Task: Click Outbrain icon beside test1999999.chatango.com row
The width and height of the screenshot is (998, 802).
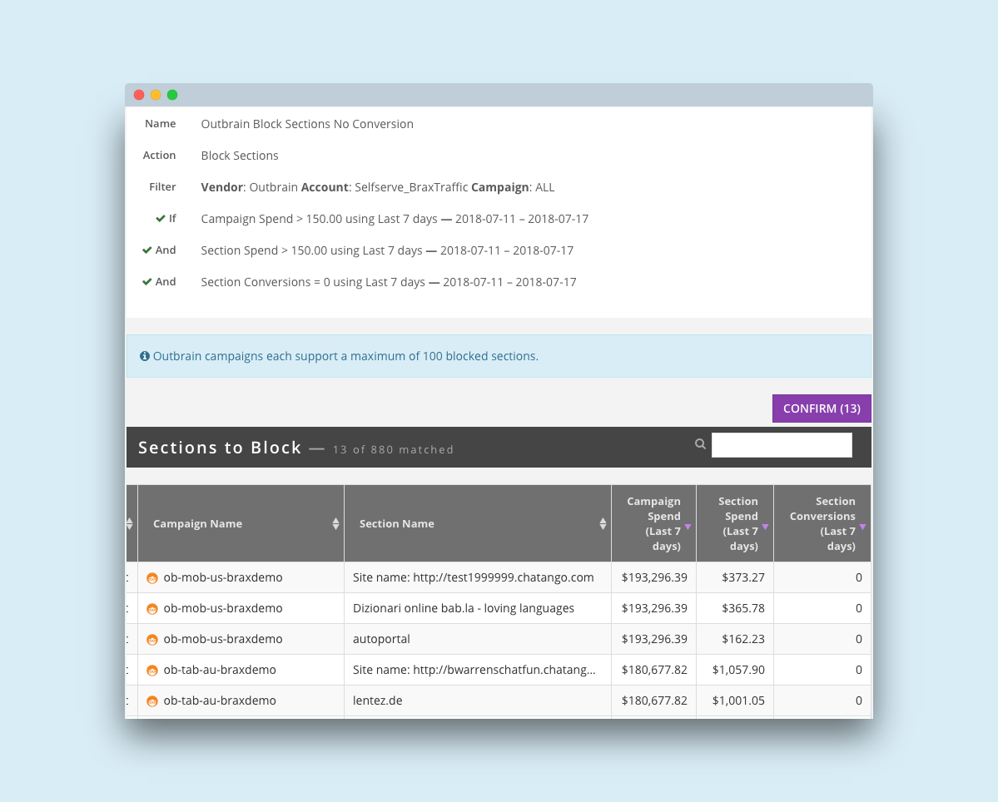Action: click(152, 578)
